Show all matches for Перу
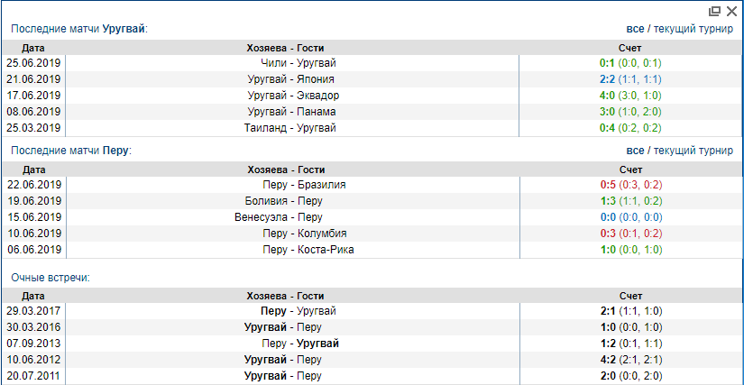 tap(635, 150)
